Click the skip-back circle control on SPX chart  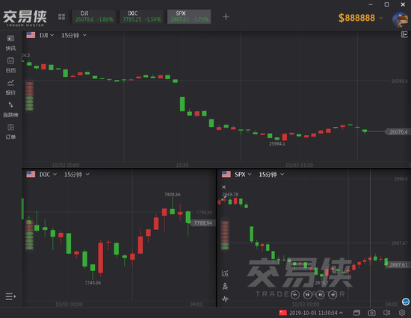coord(308,295)
